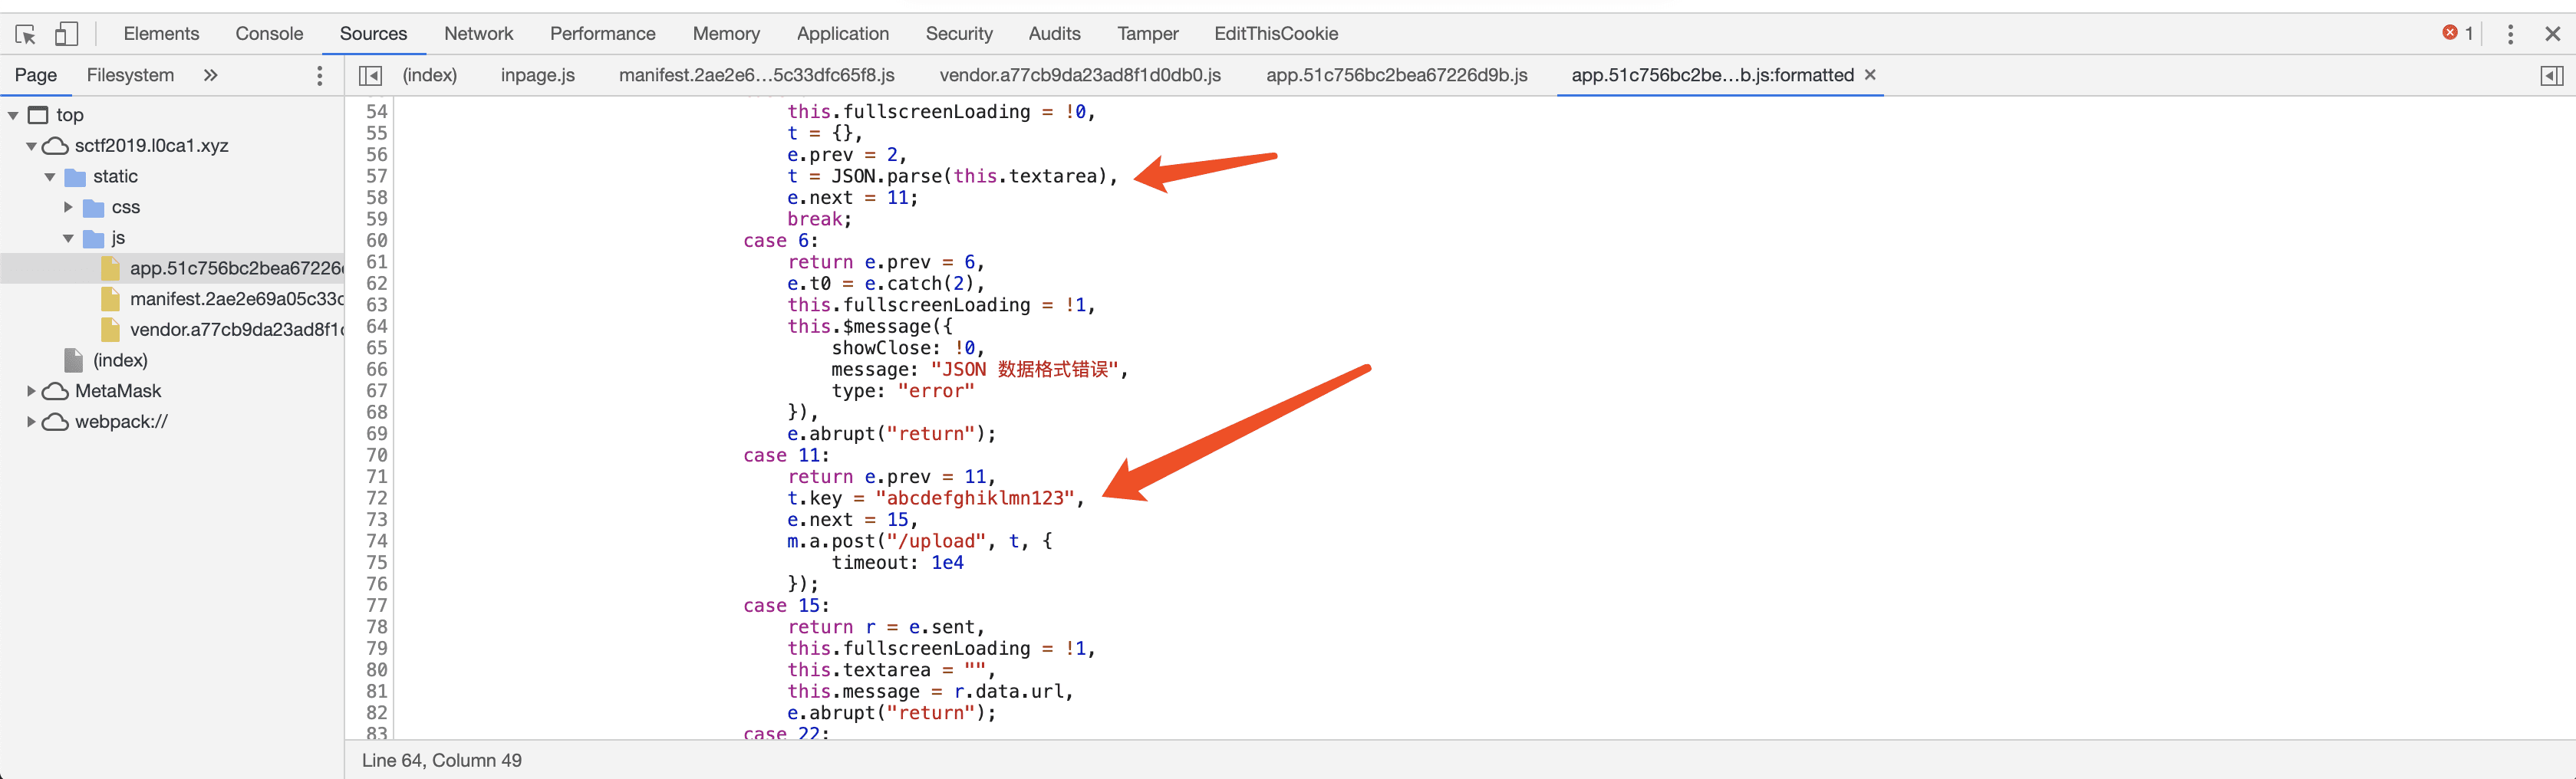Image resolution: width=2576 pixels, height=779 pixels.
Task: Activate the inspect element picker icon
Action: pos(26,34)
